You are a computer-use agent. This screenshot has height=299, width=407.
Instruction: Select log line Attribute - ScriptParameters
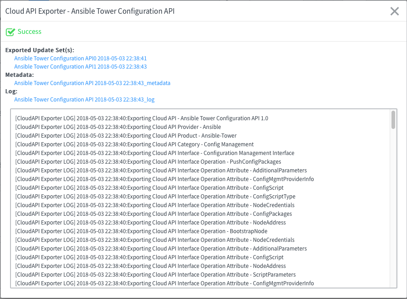click(x=155, y=275)
